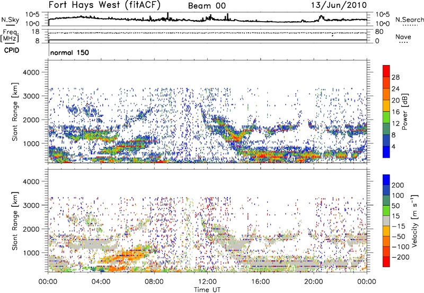
Task: Click the '4000' tick on the power panel
Action: [x=31, y=72]
